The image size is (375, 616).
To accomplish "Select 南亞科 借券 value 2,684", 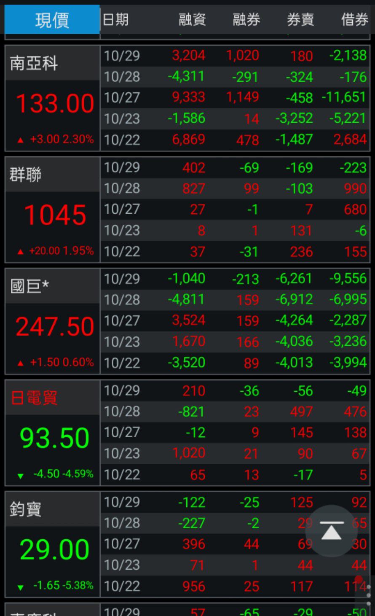I will (350, 140).
